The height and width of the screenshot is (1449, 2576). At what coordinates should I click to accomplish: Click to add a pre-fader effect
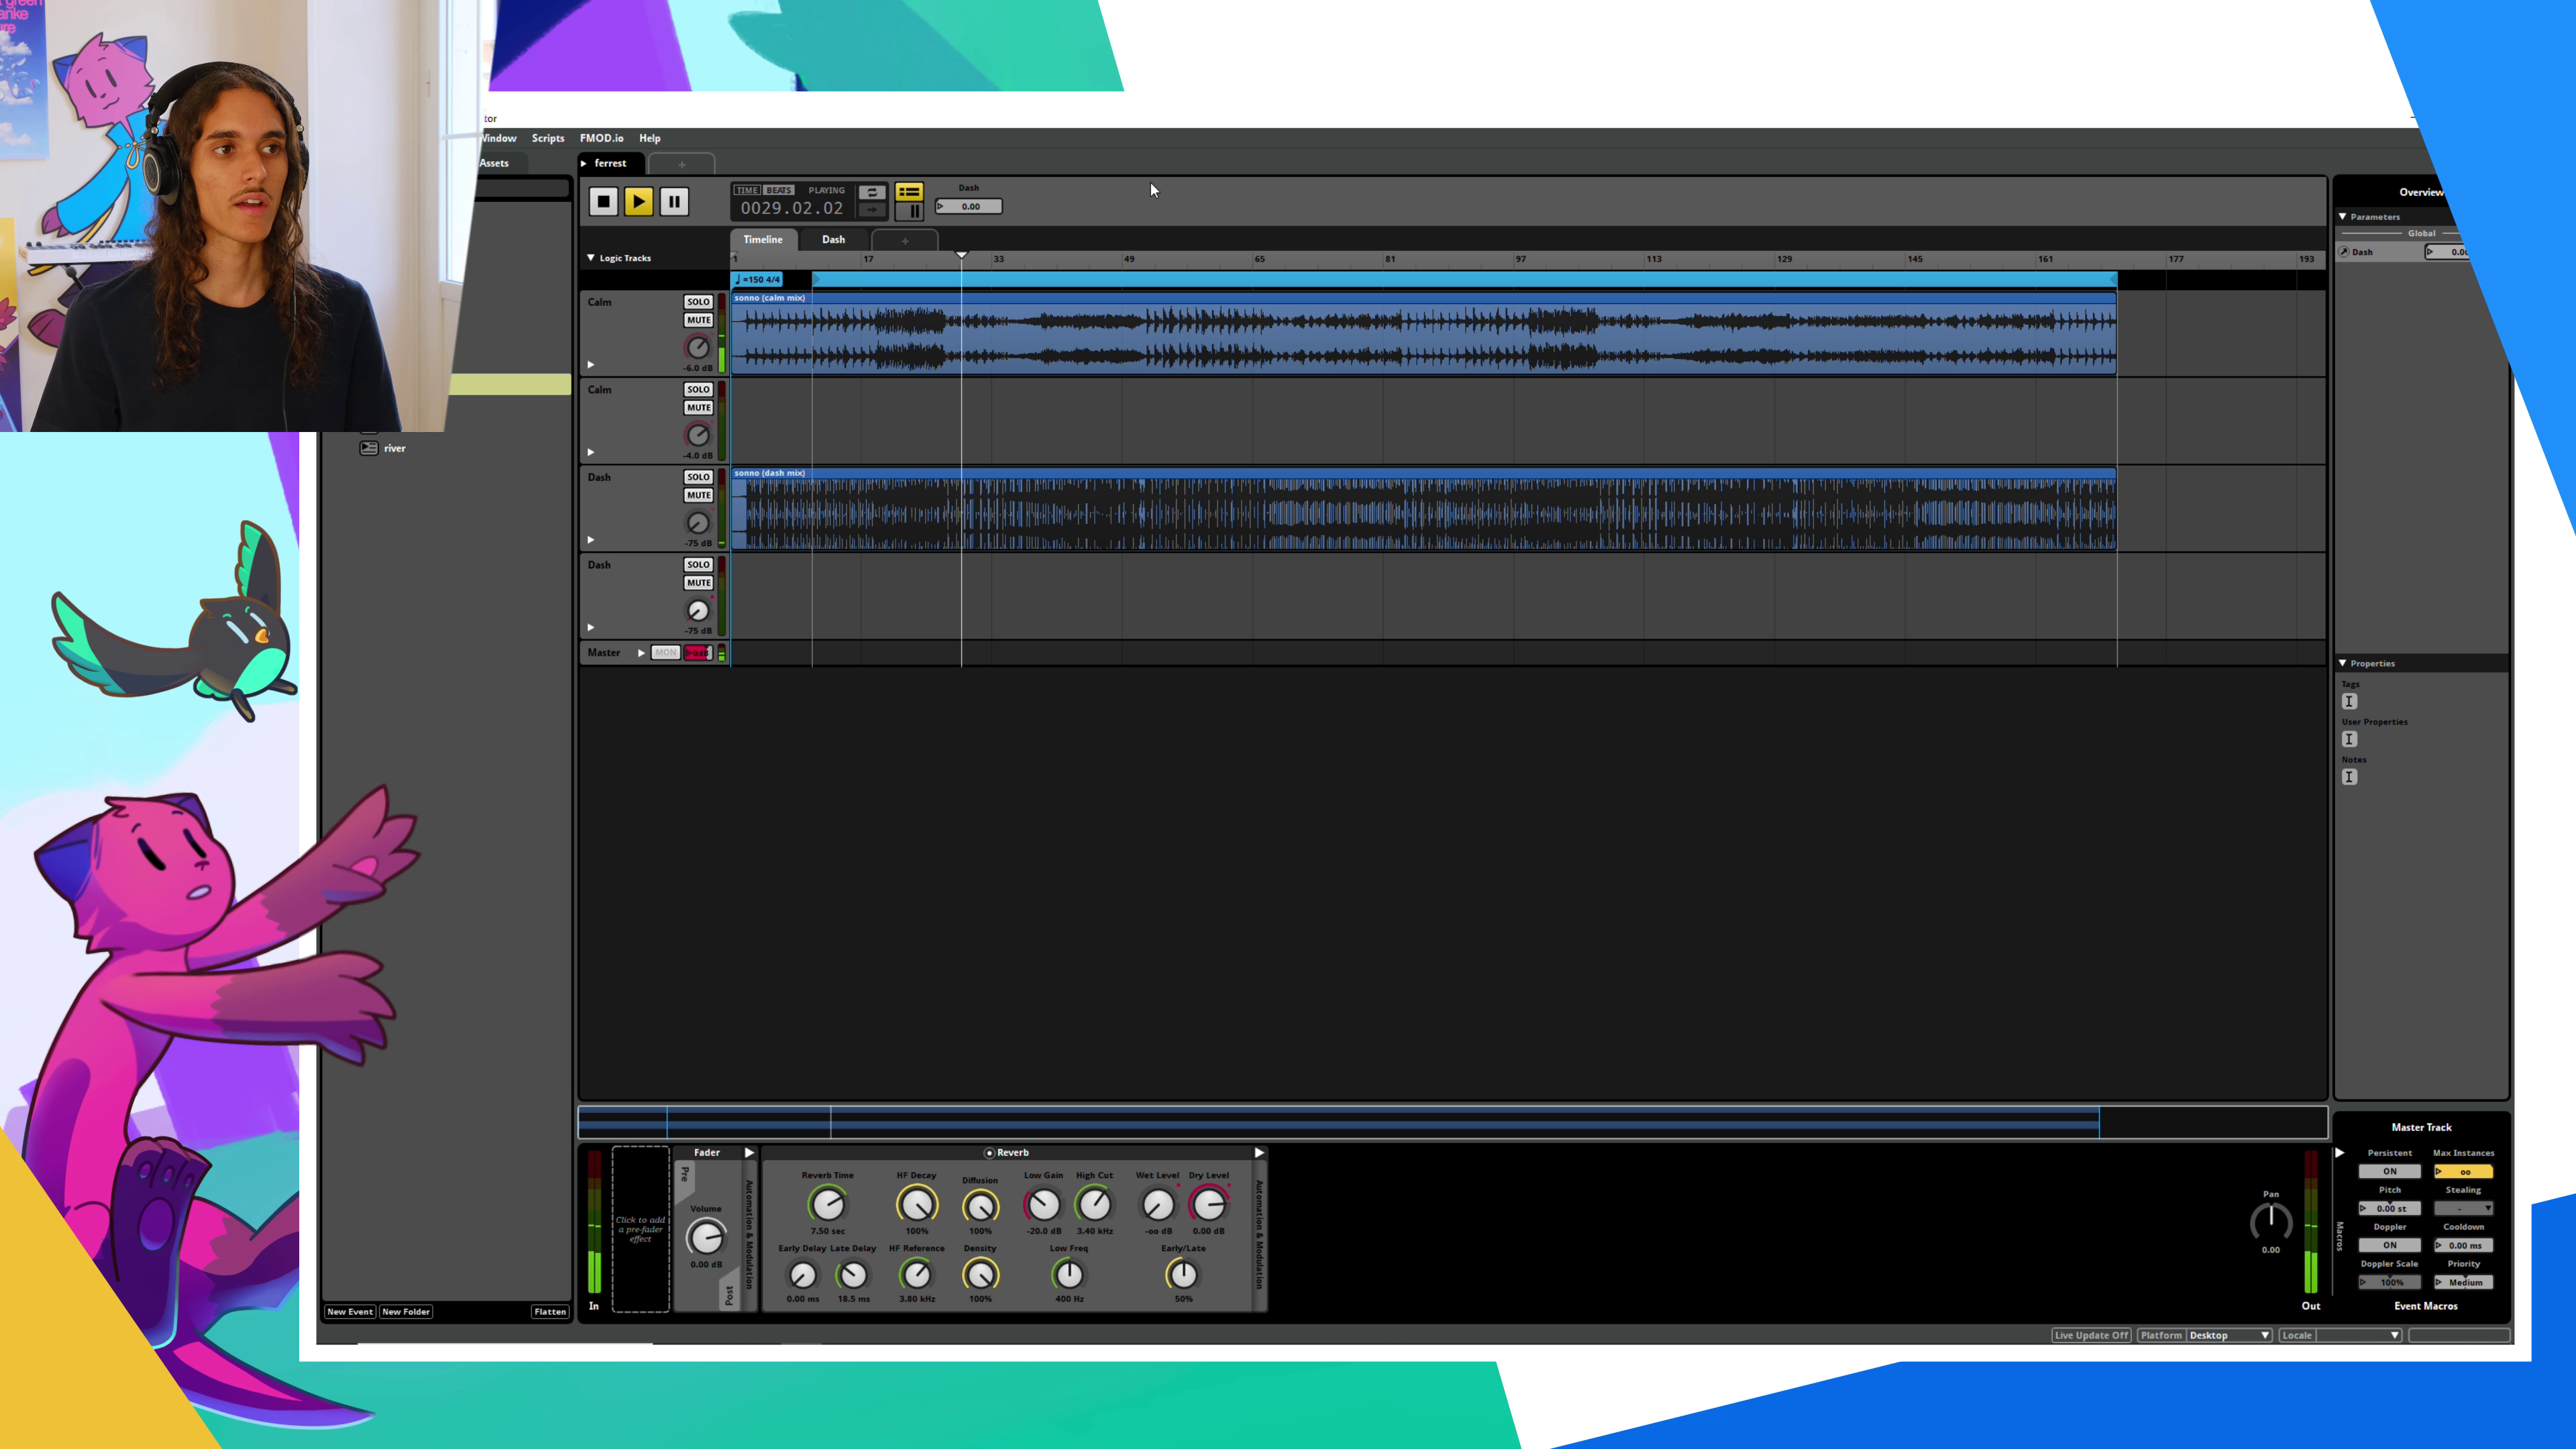click(640, 1229)
